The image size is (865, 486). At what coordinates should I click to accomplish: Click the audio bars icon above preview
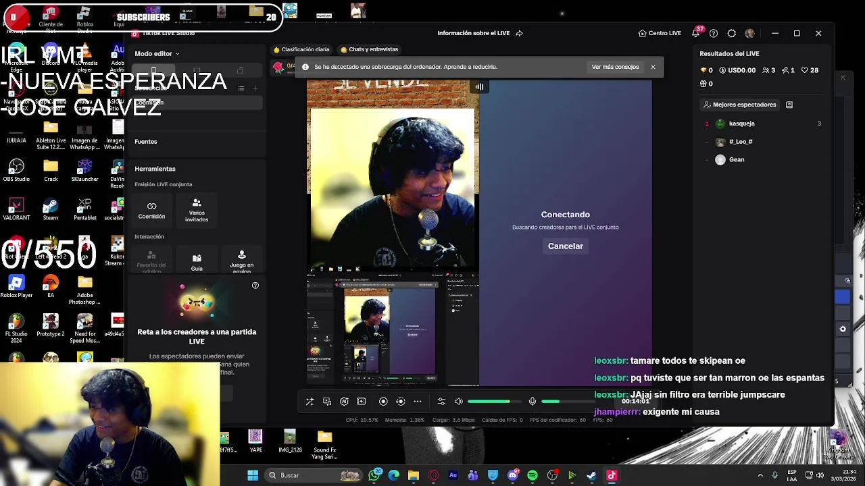(x=479, y=86)
